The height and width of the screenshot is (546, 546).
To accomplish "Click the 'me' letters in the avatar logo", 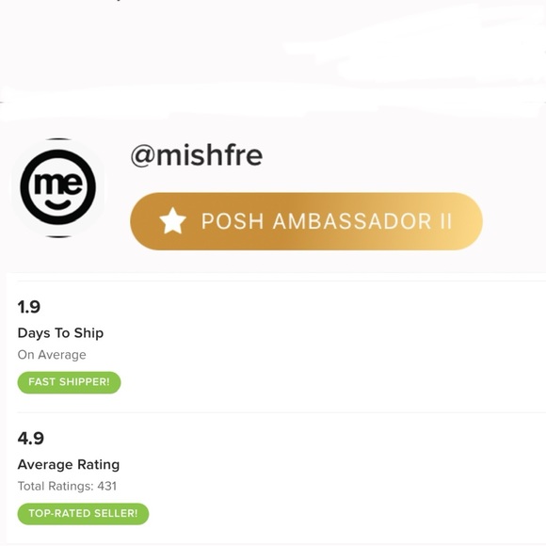I will coord(58,183).
